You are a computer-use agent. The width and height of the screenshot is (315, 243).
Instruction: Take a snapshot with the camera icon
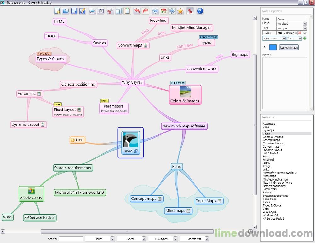coord(100,11)
